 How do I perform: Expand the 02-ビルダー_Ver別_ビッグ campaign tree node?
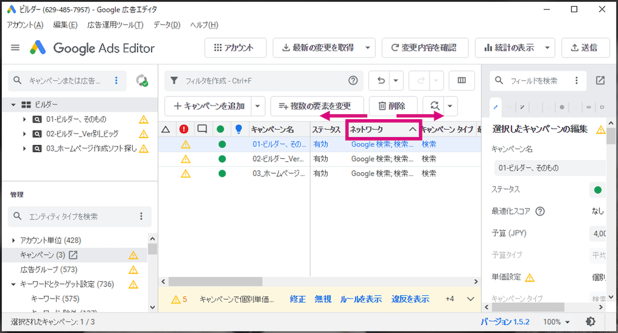click(x=24, y=134)
